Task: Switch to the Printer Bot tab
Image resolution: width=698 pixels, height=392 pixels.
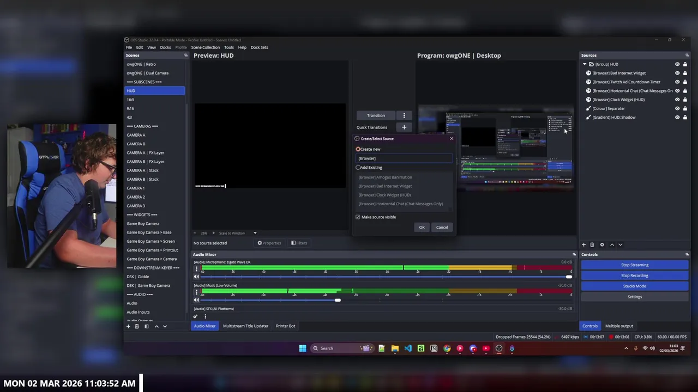Action: pyautogui.click(x=286, y=326)
